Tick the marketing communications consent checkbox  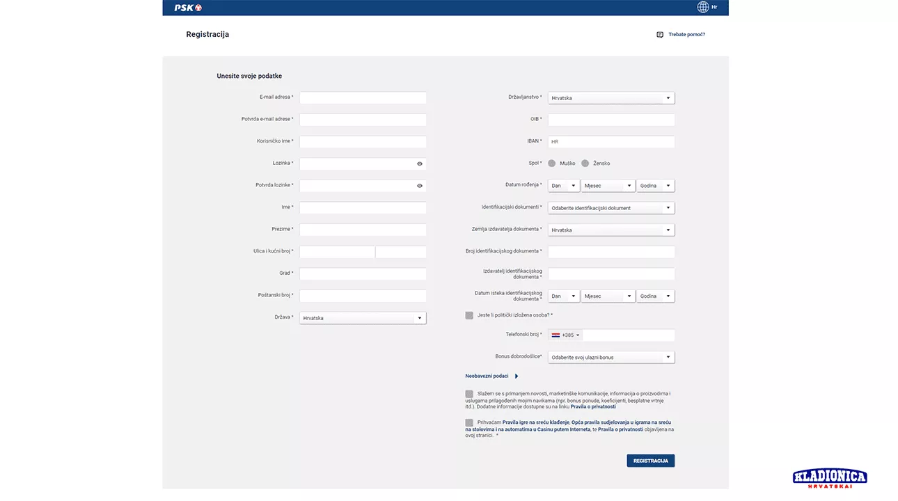pyautogui.click(x=469, y=394)
